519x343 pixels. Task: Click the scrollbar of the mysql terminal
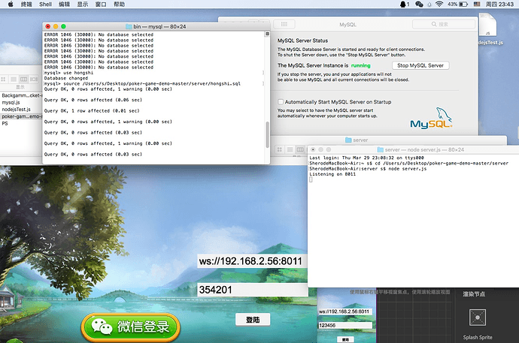267,134
